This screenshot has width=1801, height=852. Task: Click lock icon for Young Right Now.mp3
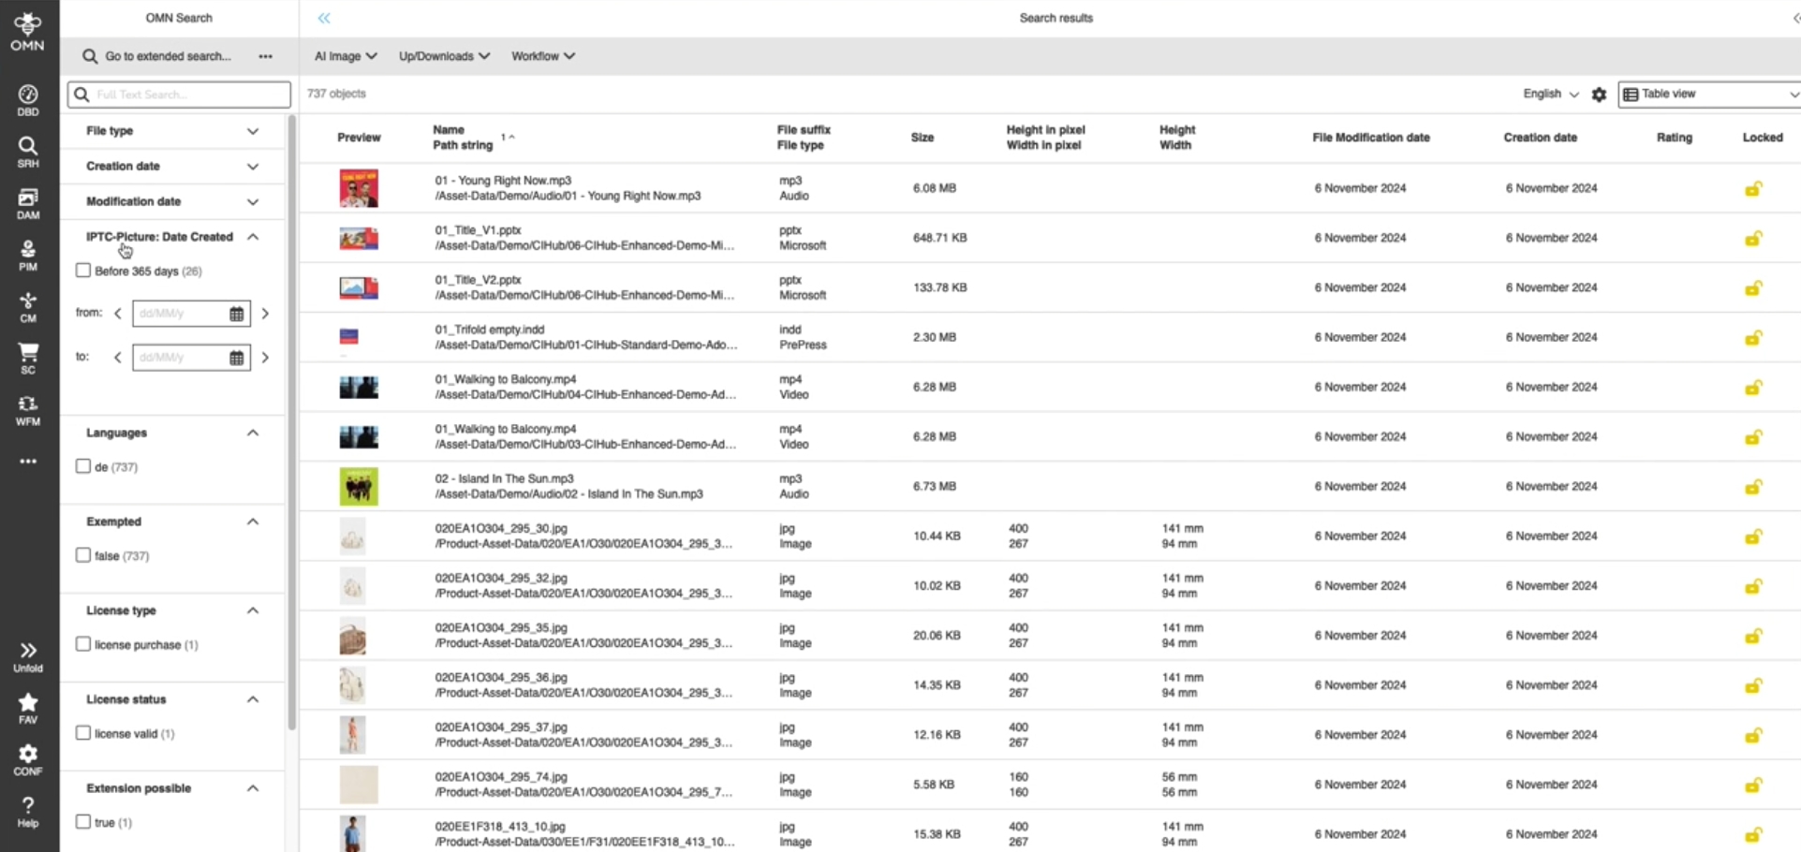1752,189
